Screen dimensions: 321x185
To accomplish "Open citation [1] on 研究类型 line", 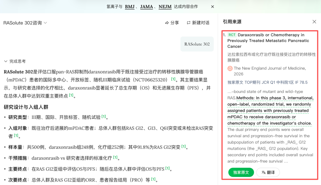I will pyautogui.click(x=104, y=116).
